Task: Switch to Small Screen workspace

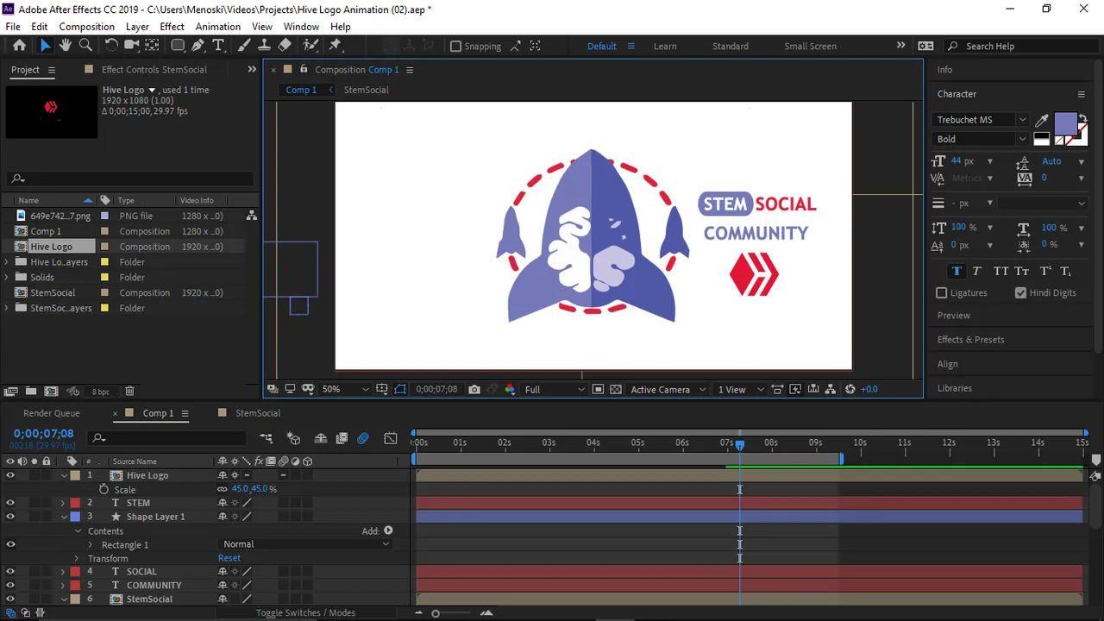Action: 810,47
